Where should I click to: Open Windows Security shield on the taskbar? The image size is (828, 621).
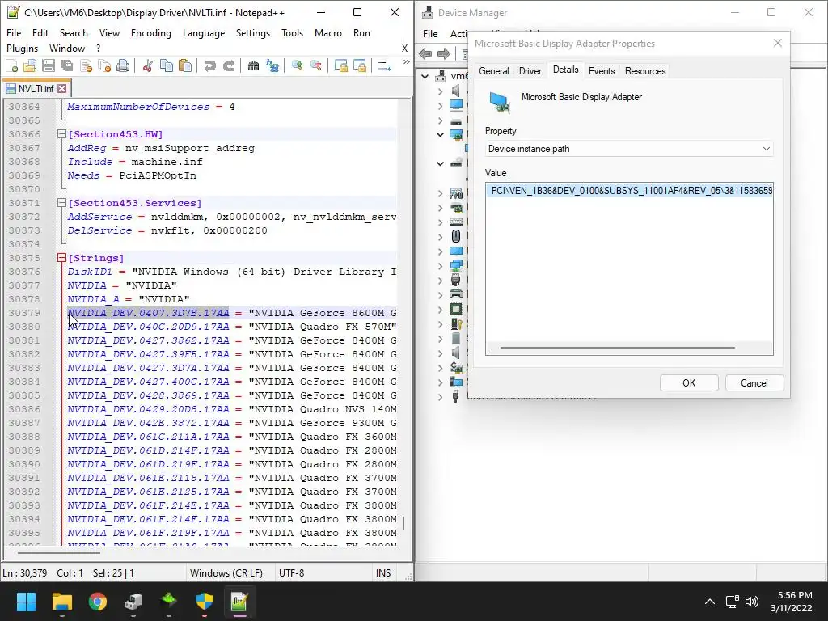click(x=204, y=601)
